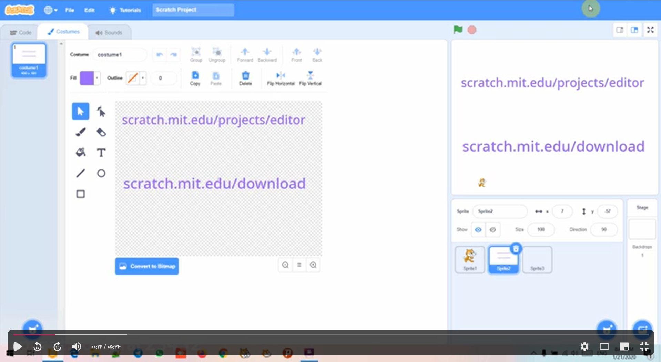Hide the sprite from stage
The width and height of the screenshot is (661, 362).
coord(493,229)
